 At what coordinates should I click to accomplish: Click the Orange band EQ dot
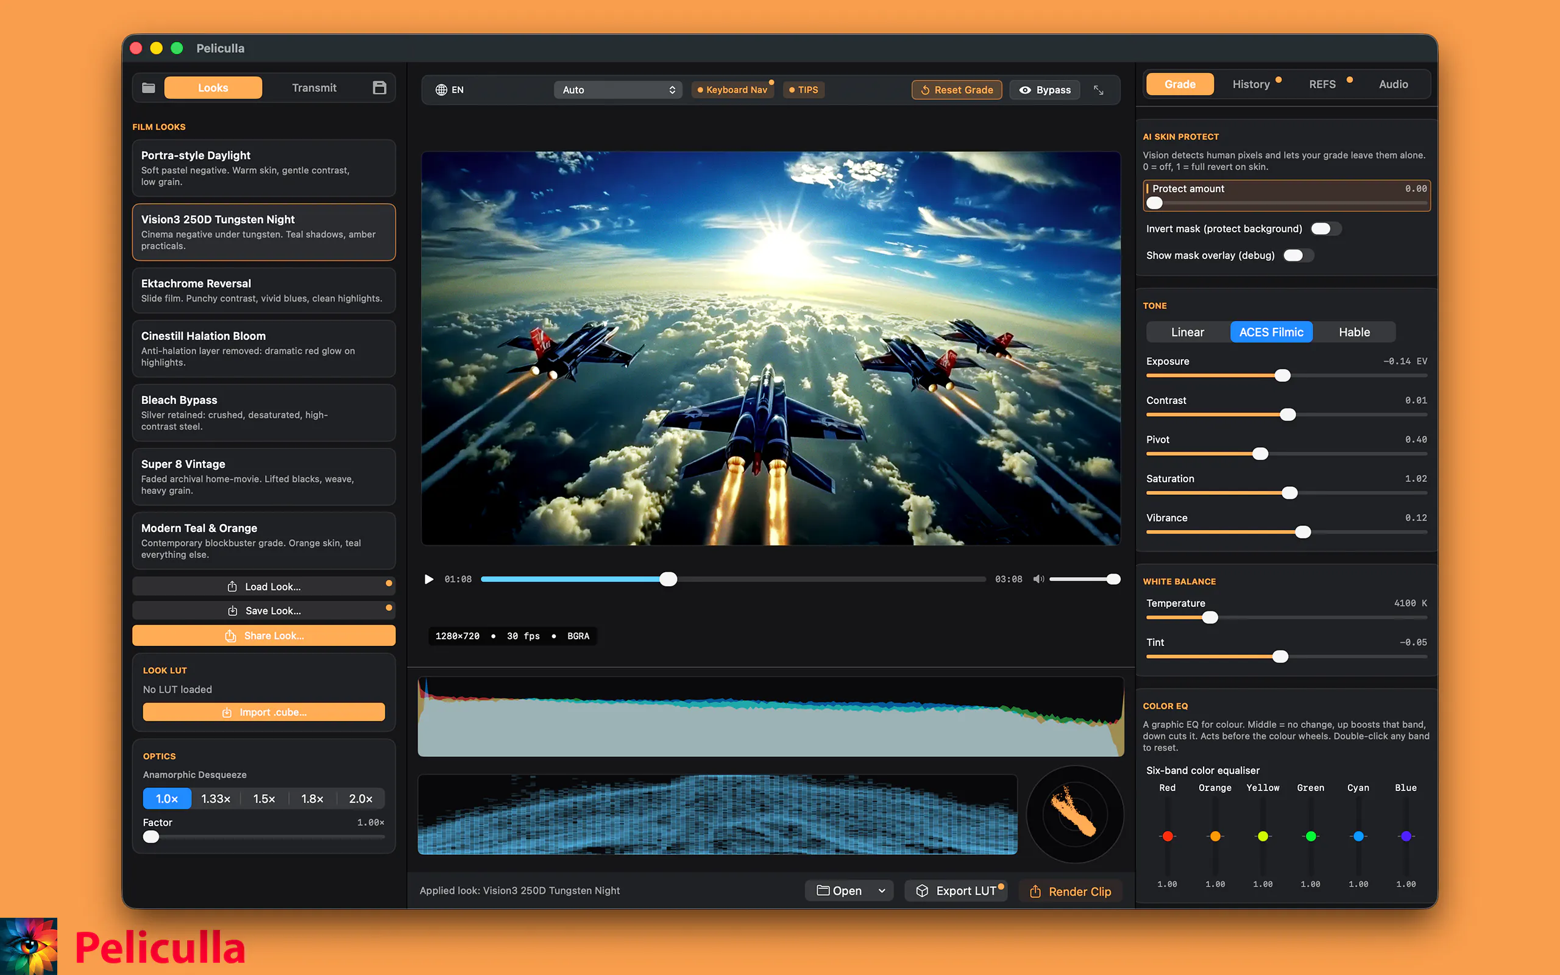1215,835
